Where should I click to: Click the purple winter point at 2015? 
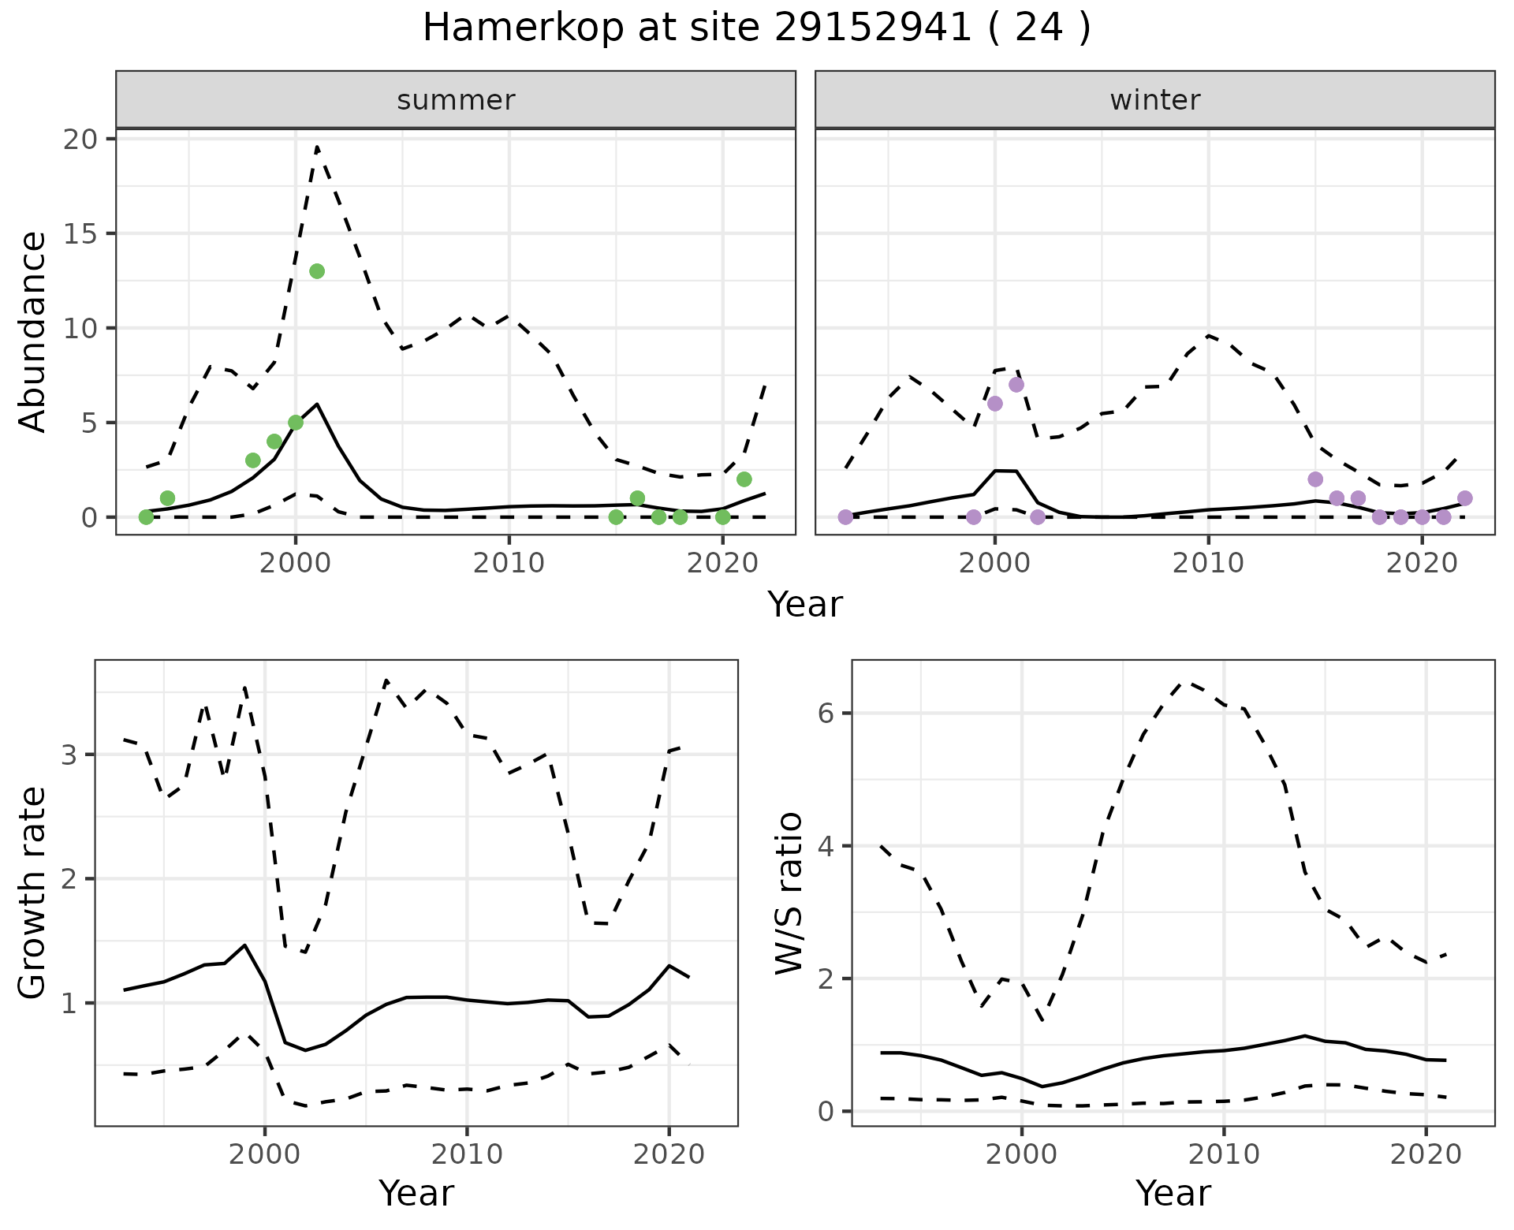coord(1315,479)
